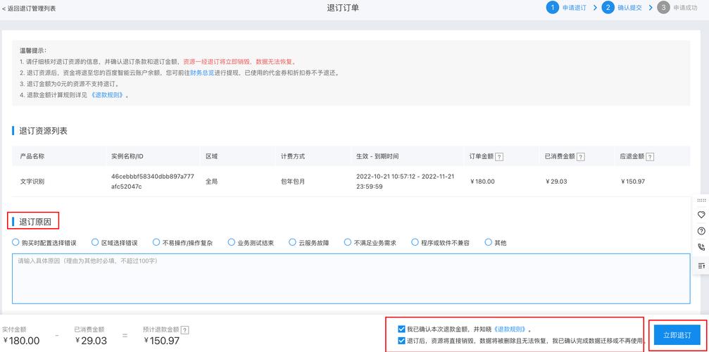Screen dimensions: 709x352
Task: Click the list feedback icon in right sidebar
Action: click(701, 265)
